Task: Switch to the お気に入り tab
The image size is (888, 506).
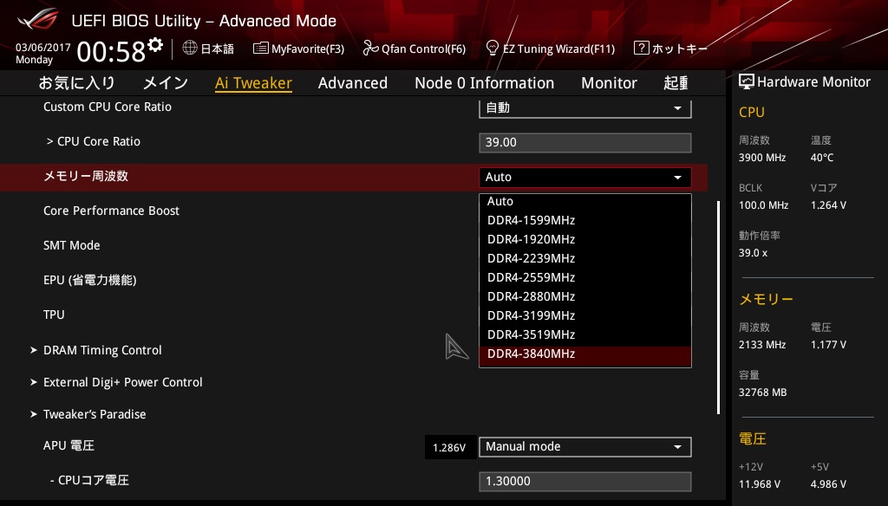Action: (77, 83)
